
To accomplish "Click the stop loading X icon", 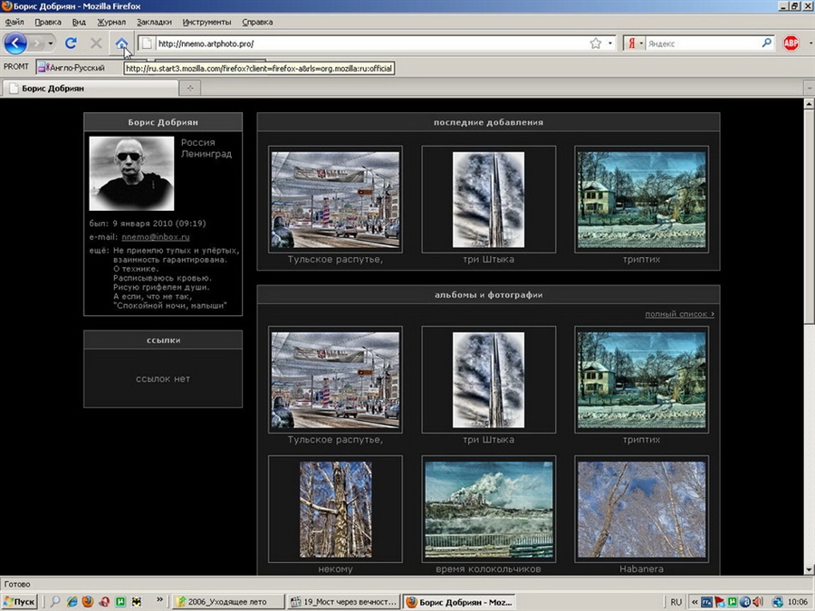I will click(x=96, y=43).
